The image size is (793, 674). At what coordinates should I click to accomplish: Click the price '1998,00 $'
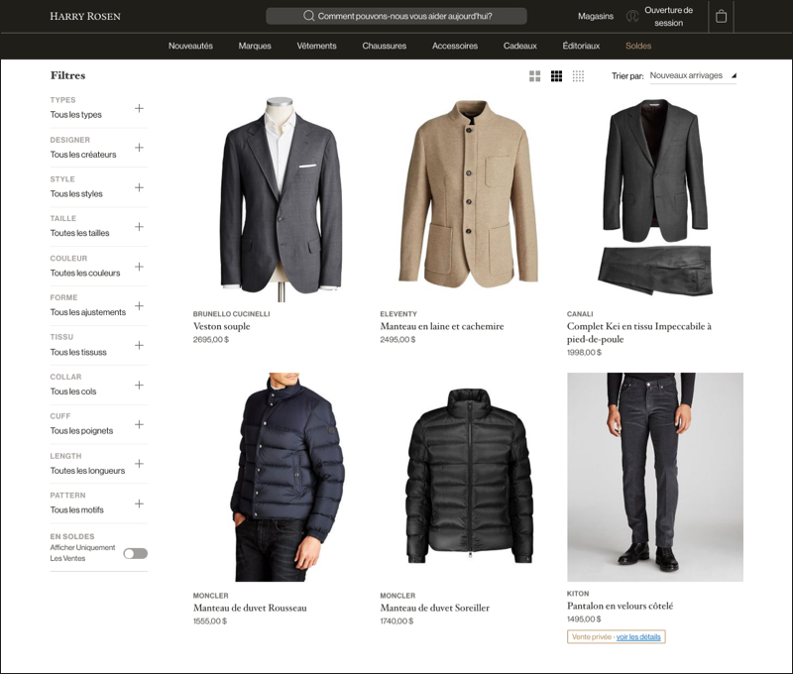584,353
